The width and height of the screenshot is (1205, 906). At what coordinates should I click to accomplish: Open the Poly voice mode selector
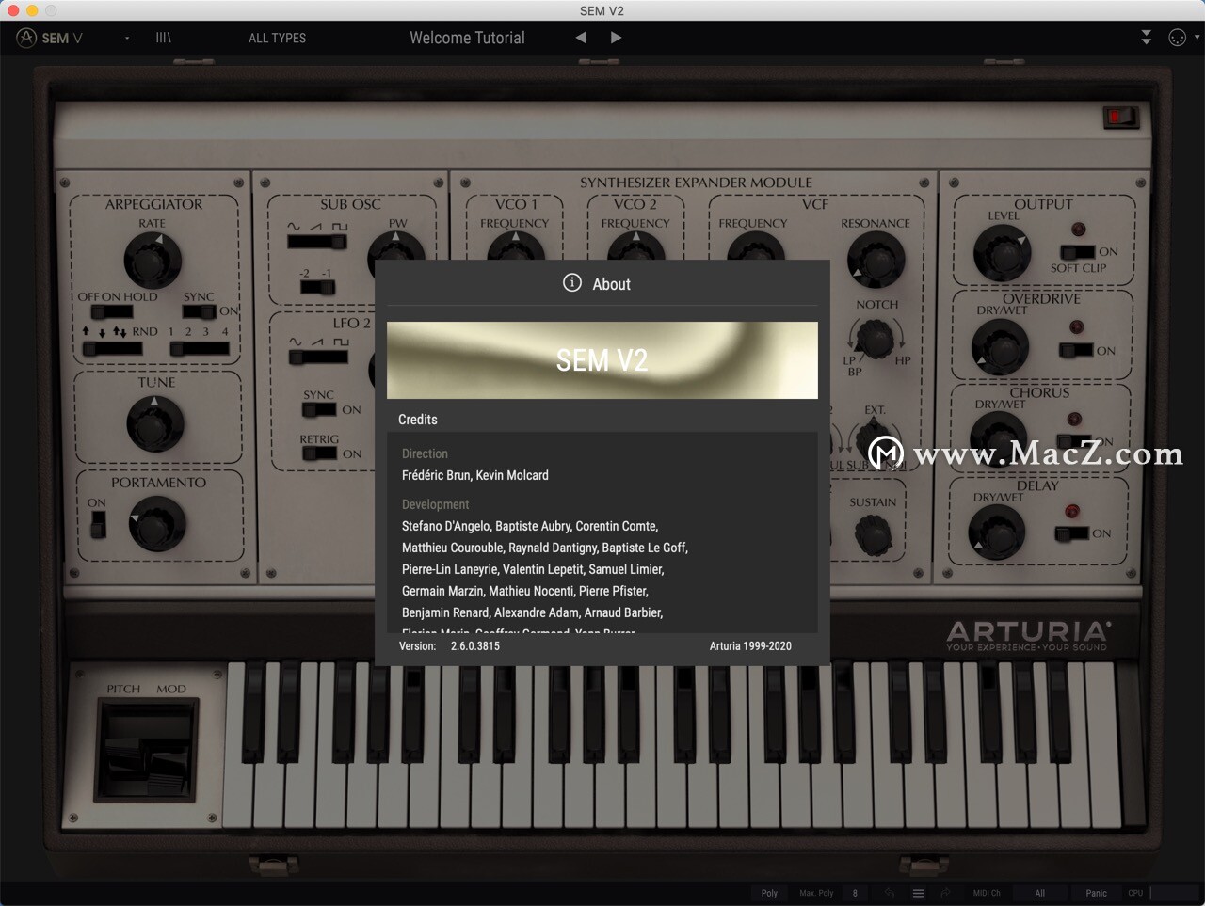pyautogui.click(x=769, y=893)
